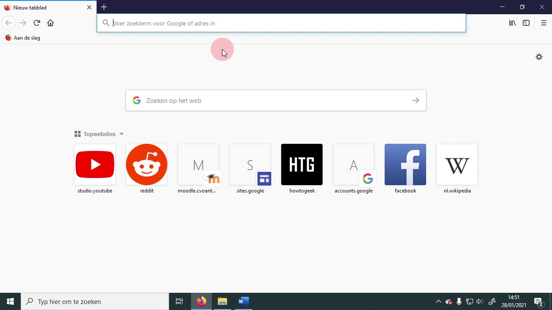Minimize the Firefox window

pos(502,7)
